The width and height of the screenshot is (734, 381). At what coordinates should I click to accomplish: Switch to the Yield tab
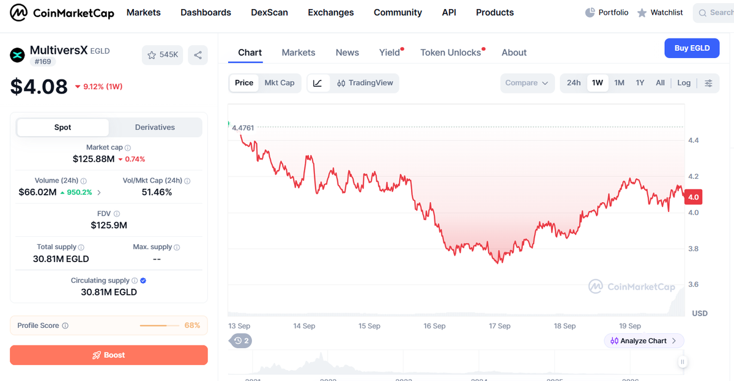390,53
